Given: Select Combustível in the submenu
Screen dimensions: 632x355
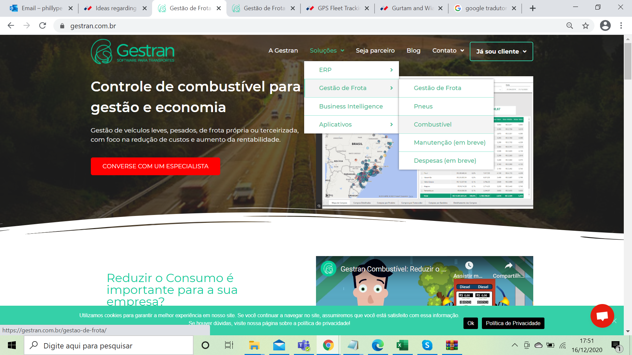Looking at the screenshot, I should 433,124.
